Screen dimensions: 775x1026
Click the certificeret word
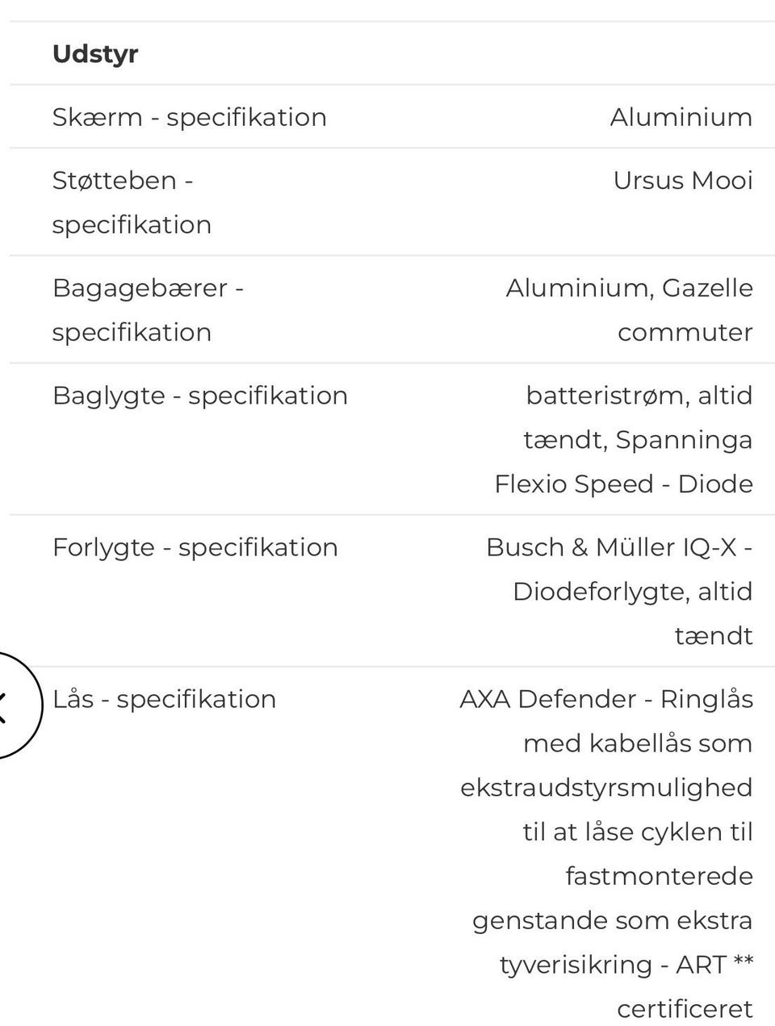[685, 1009]
